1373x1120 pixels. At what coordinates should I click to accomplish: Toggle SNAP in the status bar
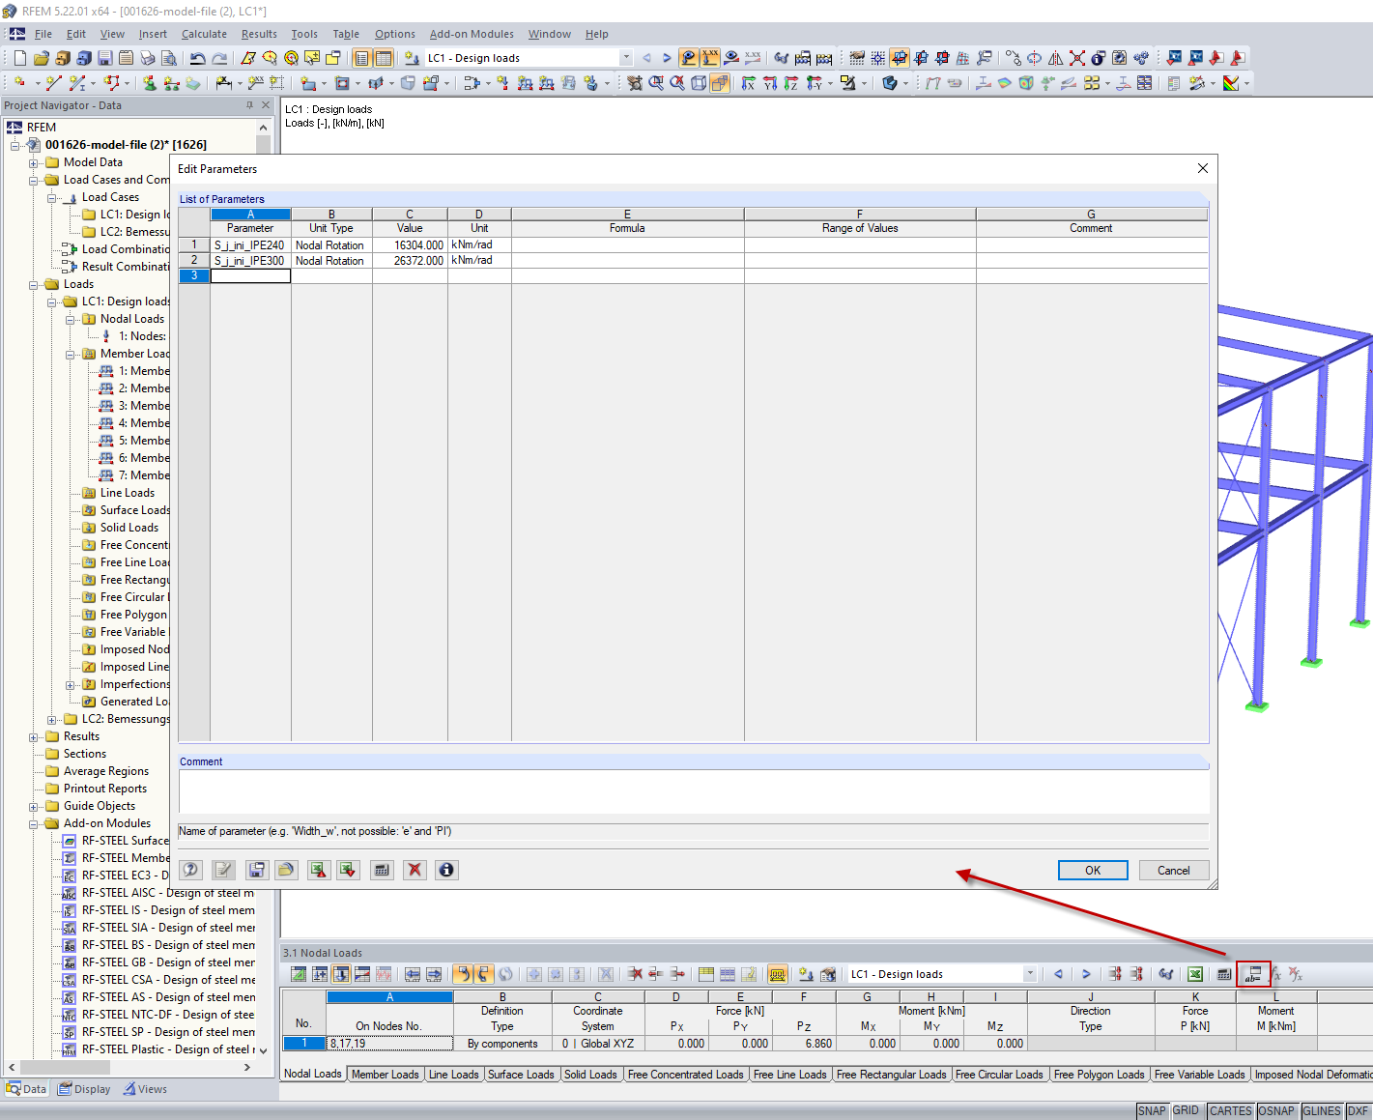point(1152,1110)
